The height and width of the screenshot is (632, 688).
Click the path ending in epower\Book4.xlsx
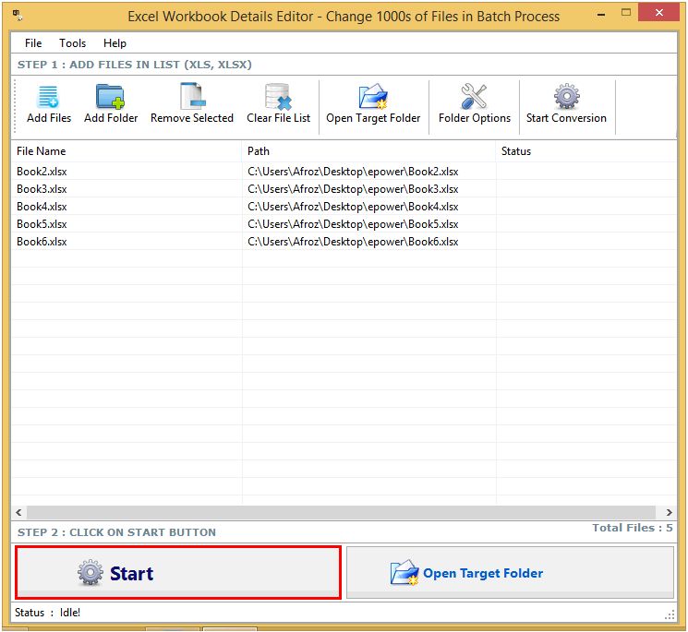[x=353, y=207]
